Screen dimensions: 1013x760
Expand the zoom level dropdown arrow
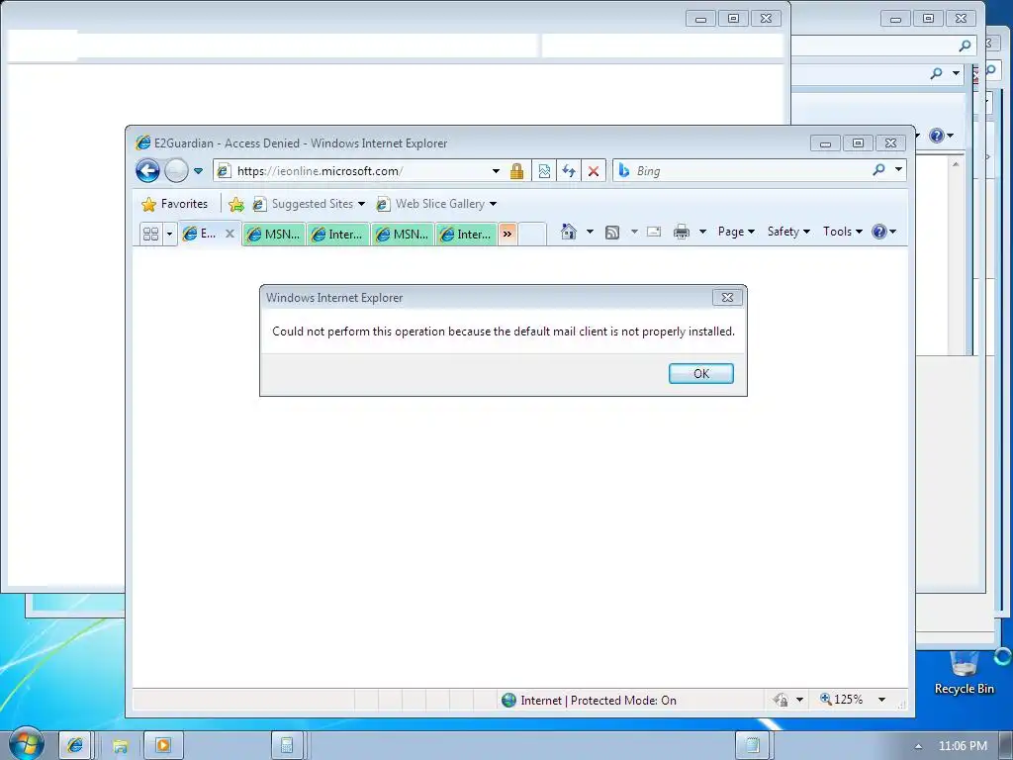tap(881, 700)
